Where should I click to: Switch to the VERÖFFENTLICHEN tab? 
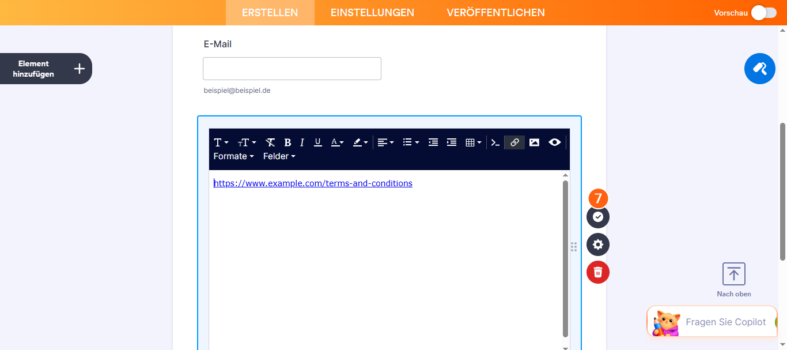tap(495, 13)
